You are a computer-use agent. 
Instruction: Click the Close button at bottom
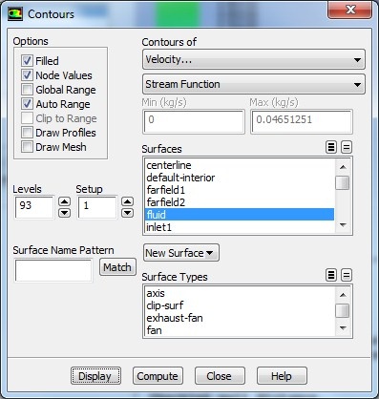click(220, 376)
